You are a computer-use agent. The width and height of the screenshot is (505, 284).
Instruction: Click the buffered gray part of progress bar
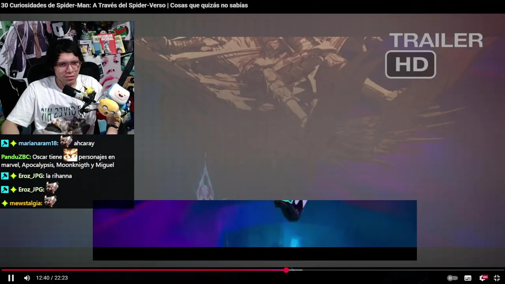coord(296,270)
